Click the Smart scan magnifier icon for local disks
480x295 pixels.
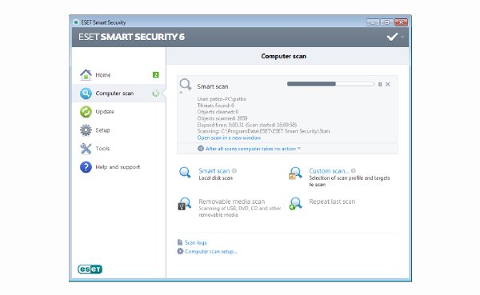click(x=185, y=173)
